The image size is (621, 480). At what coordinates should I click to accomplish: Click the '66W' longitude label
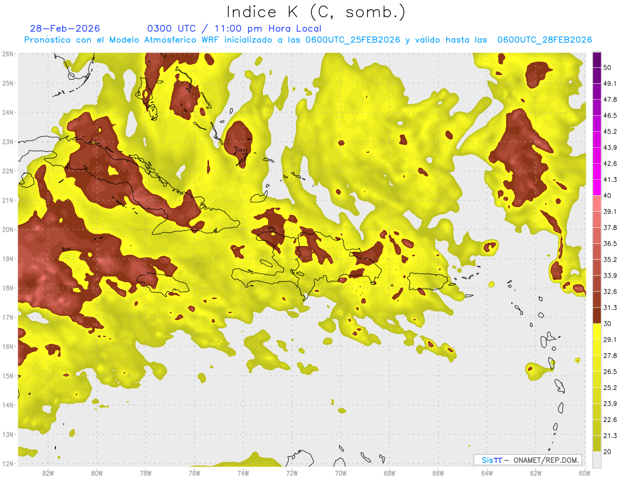438,473
